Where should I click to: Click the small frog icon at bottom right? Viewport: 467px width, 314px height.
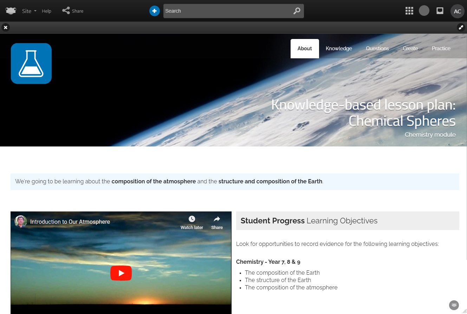454,305
